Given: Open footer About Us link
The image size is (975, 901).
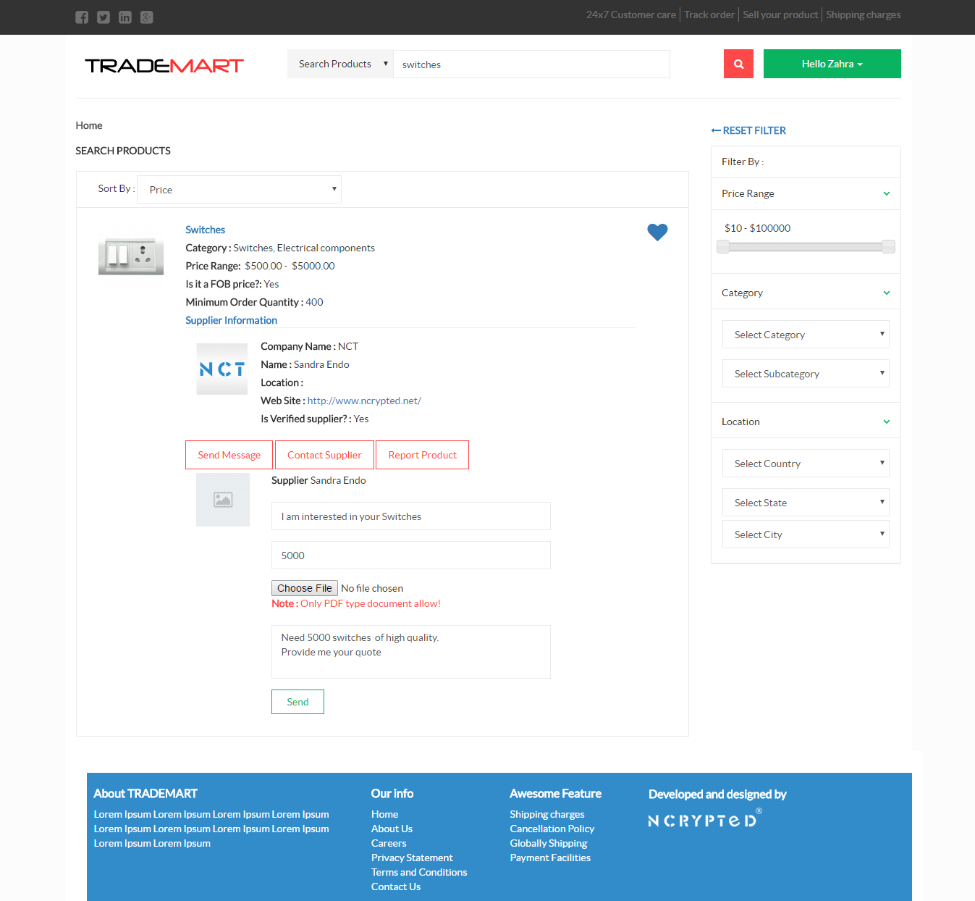Looking at the screenshot, I should click(392, 829).
